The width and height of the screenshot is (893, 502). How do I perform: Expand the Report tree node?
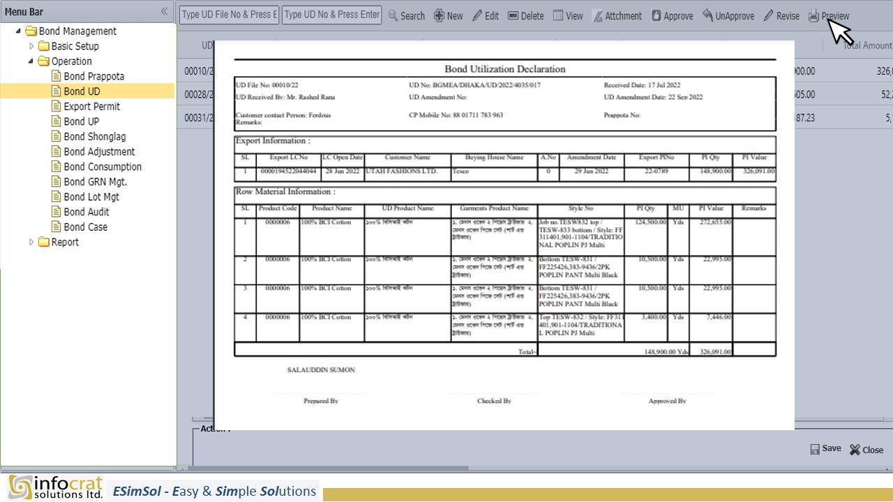[31, 242]
